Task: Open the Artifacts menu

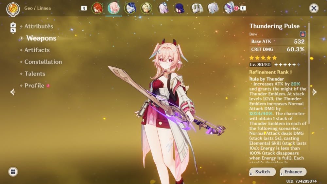Action: click(37, 50)
